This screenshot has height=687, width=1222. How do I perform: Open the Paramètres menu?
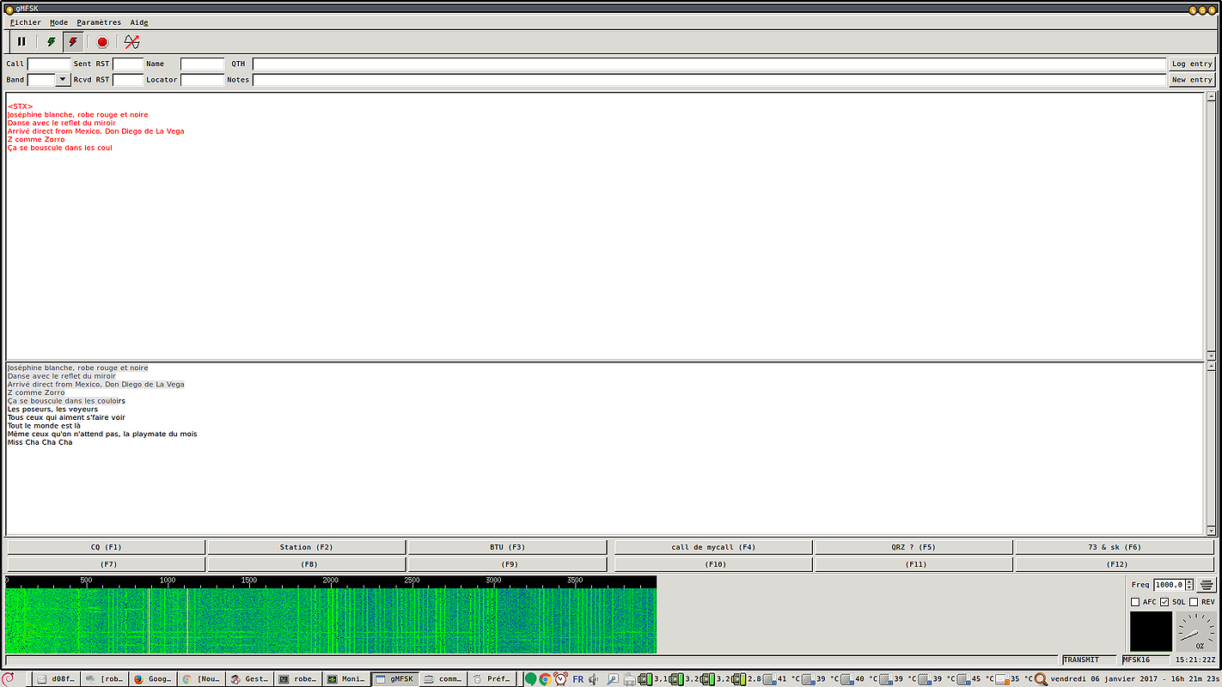(x=99, y=22)
